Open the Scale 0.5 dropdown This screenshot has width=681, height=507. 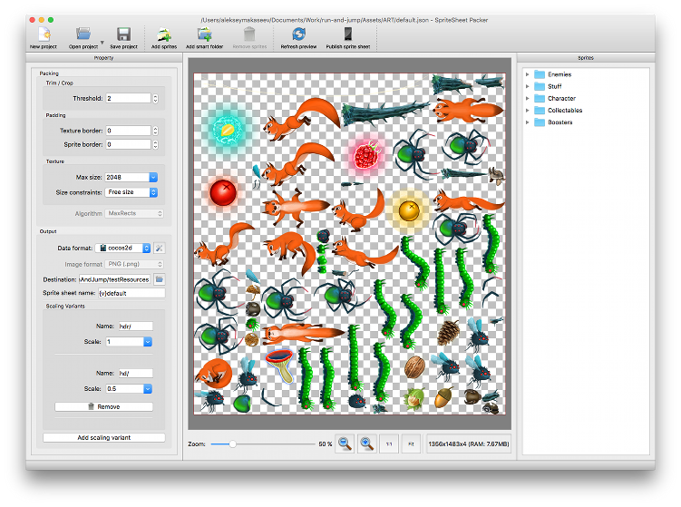[x=129, y=389]
